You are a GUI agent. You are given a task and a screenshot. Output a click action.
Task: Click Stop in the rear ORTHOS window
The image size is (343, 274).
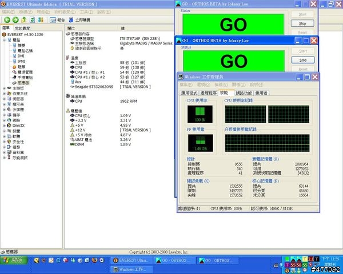point(302,23)
